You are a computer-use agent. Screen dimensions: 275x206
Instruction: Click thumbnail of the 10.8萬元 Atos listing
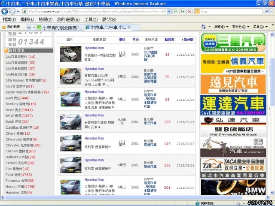tap(70, 143)
